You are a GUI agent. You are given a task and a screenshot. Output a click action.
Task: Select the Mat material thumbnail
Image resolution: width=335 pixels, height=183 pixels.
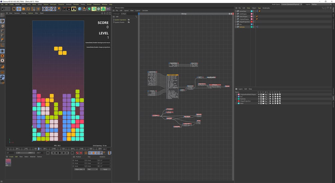(8, 162)
